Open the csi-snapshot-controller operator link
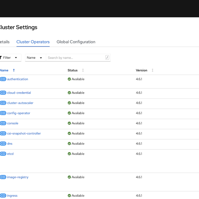Viewport: 199px width, 199px height. [x=24, y=133]
